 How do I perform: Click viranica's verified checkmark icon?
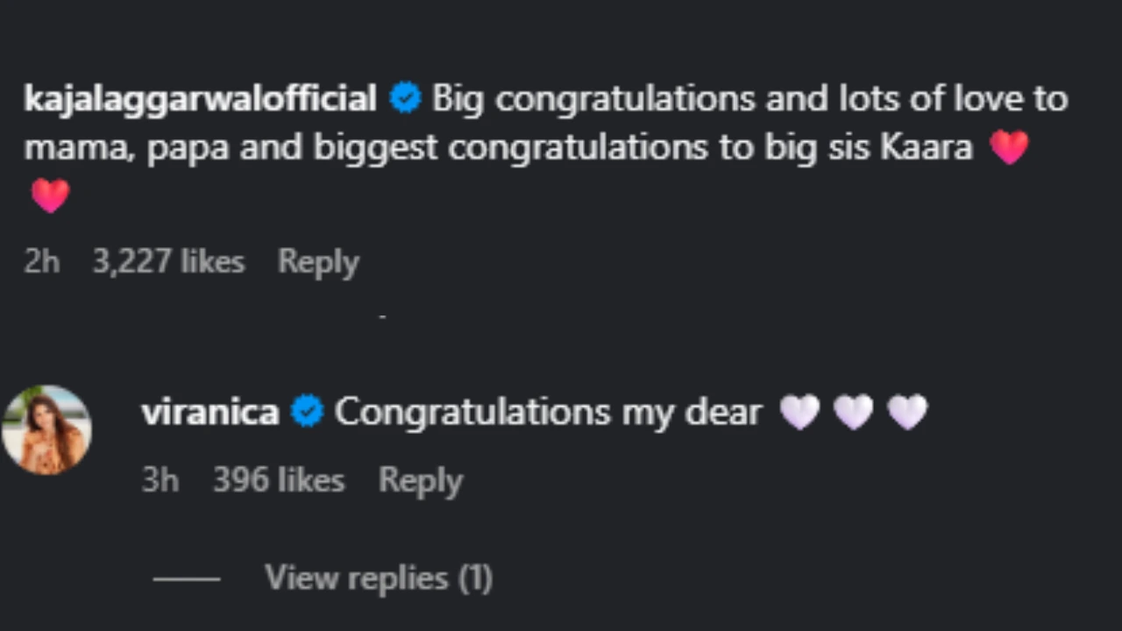click(x=307, y=410)
